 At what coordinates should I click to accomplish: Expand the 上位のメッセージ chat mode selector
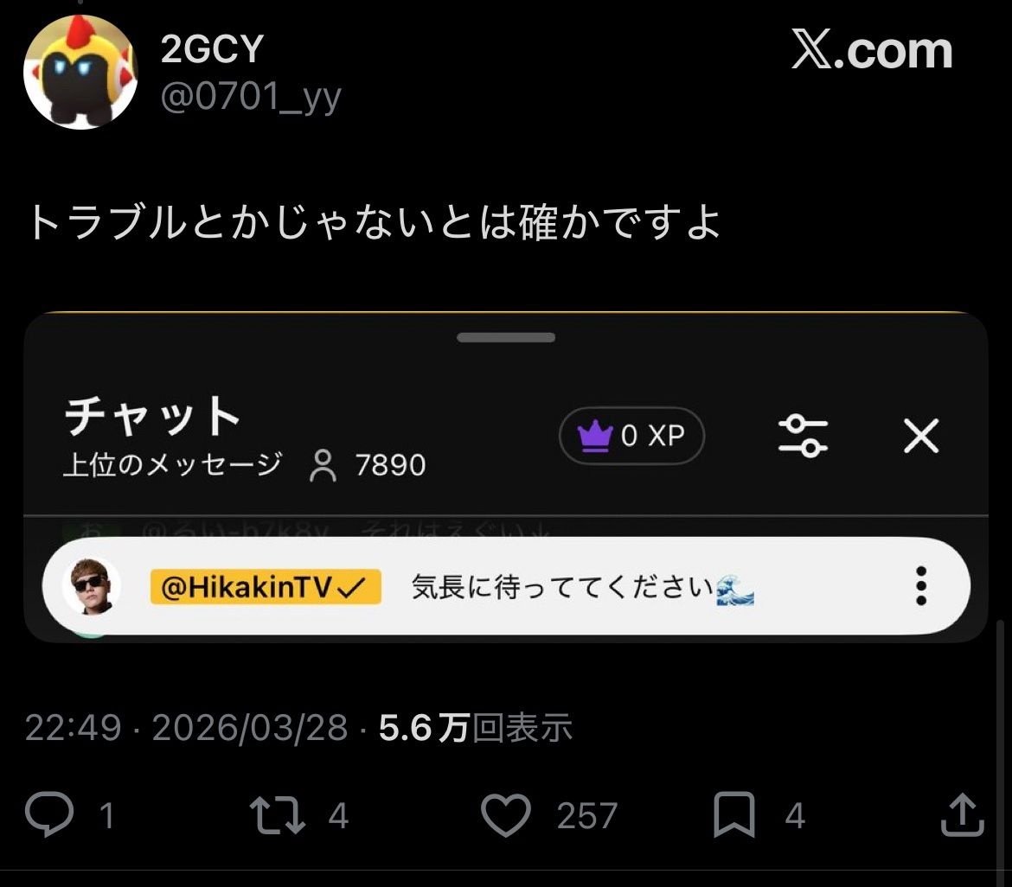tap(173, 464)
